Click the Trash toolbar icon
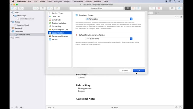The height and width of the screenshot is (109, 193). (43, 8)
